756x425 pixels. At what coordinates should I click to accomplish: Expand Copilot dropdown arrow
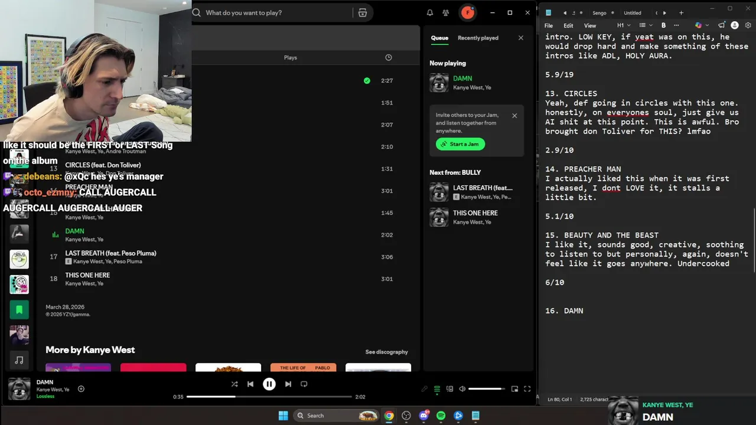pos(707,25)
